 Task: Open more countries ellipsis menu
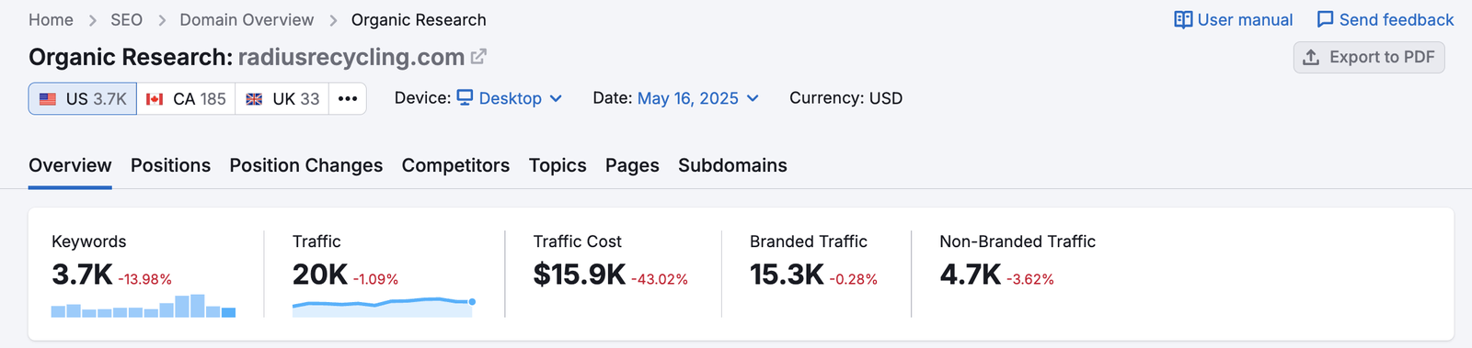348,98
